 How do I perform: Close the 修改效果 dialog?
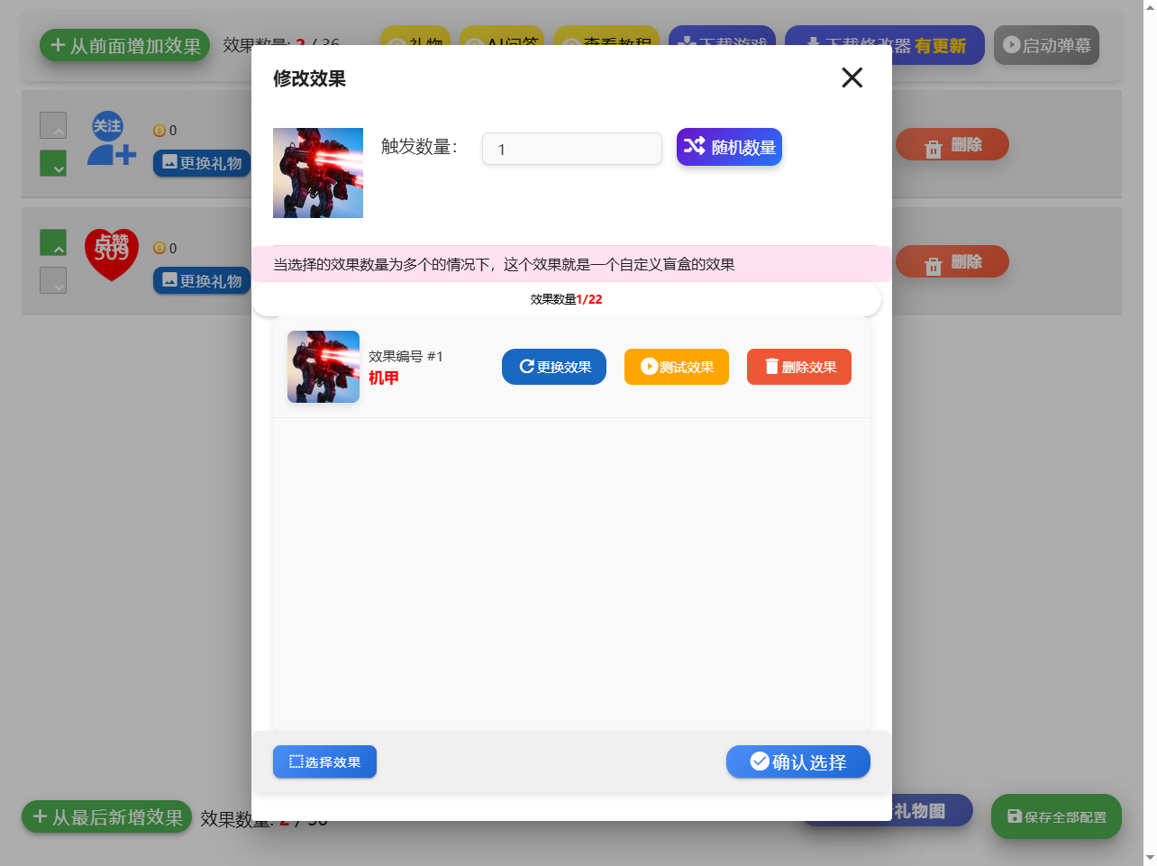(852, 77)
